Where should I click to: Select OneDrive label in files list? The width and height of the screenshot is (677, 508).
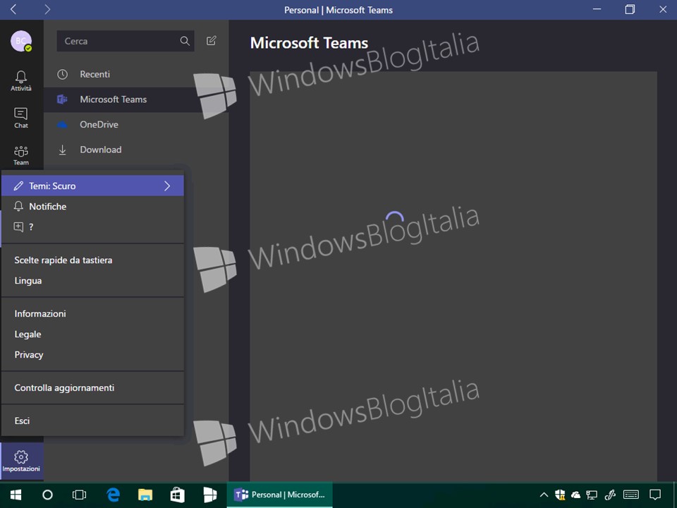[99, 124]
